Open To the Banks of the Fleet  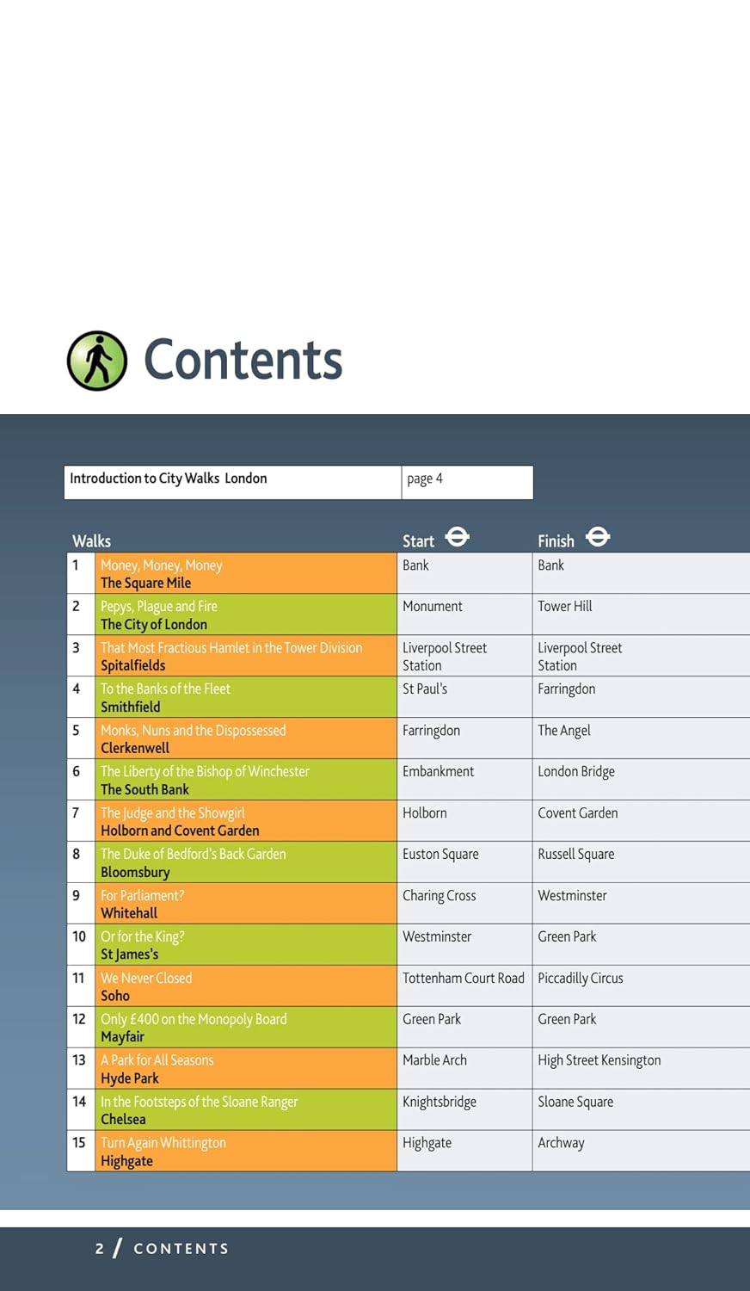click(x=165, y=689)
